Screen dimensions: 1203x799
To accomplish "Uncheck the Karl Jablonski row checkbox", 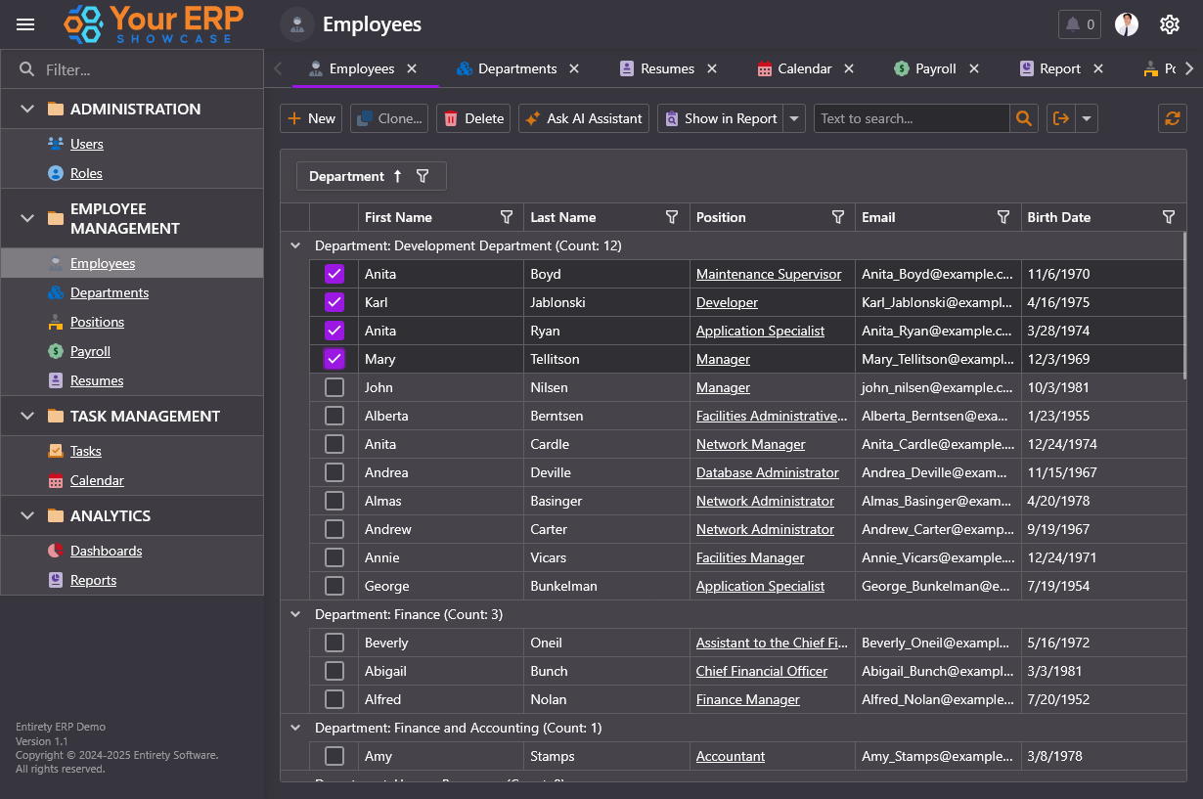I will click(x=334, y=302).
